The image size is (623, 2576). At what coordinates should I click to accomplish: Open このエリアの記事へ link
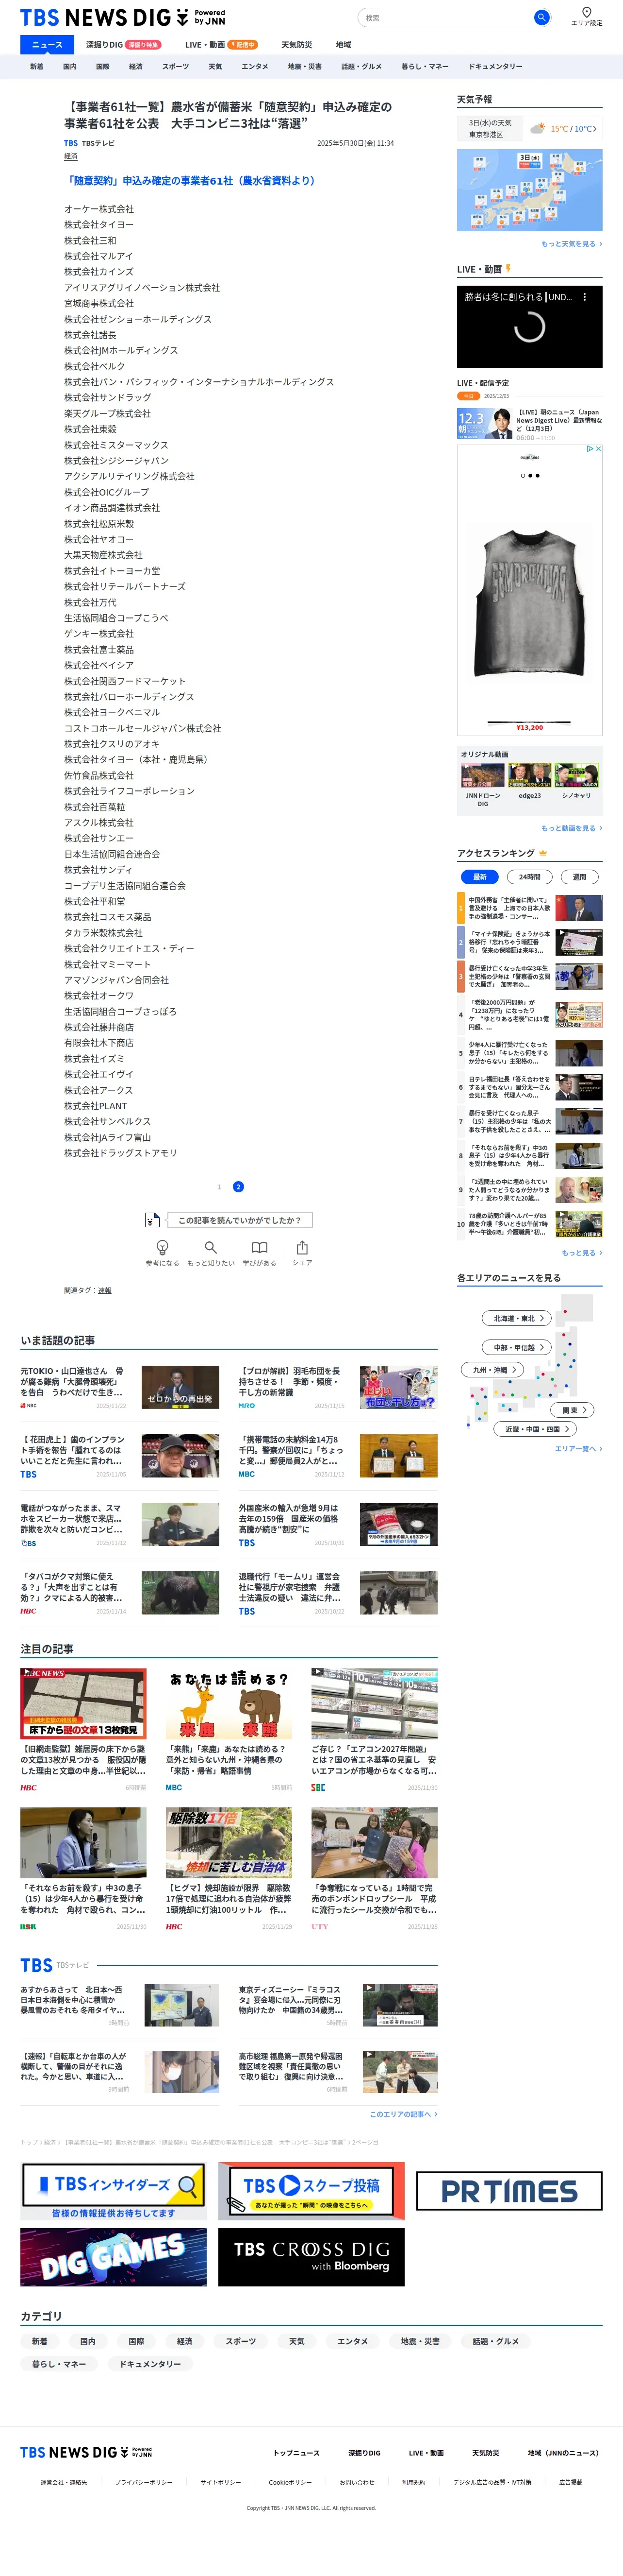(403, 2114)
